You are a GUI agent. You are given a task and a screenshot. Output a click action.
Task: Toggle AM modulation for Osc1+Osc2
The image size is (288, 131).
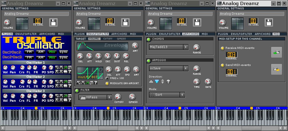41,52
